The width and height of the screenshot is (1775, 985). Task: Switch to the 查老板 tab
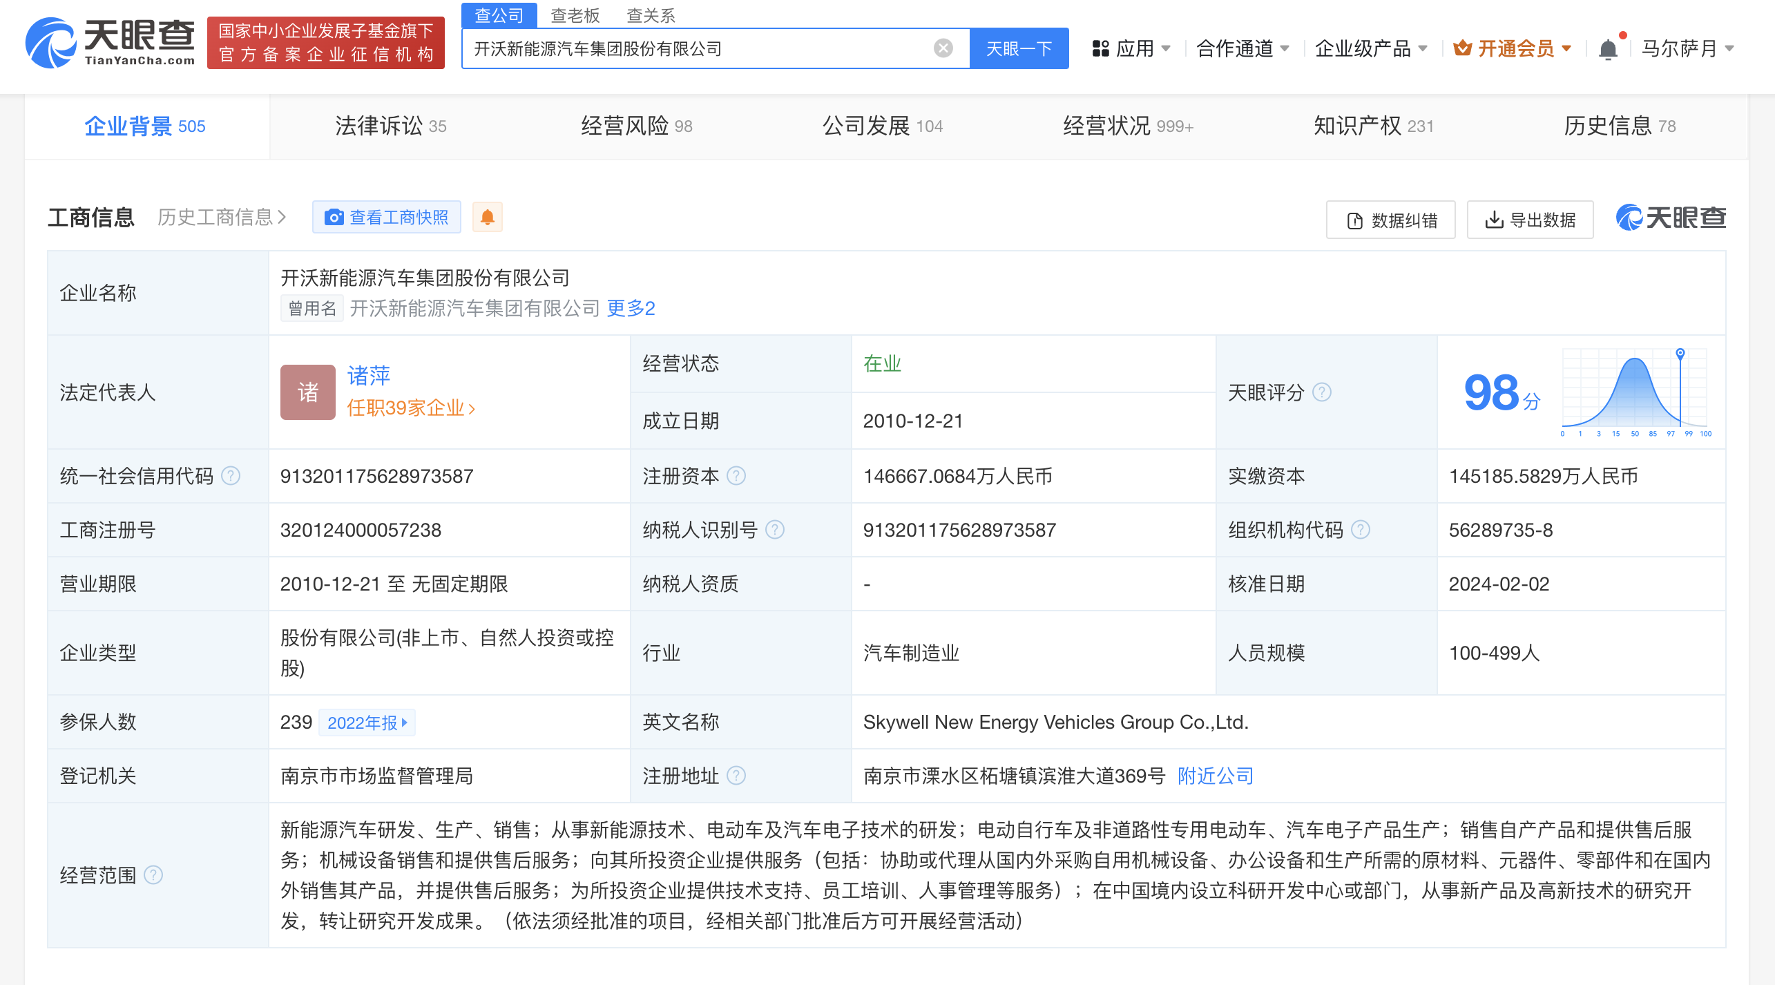click(x=573, y=15)
